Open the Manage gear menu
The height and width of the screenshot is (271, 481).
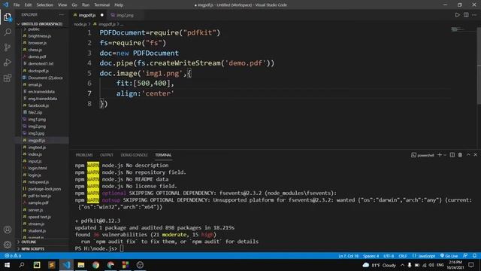tap(8, 245)
